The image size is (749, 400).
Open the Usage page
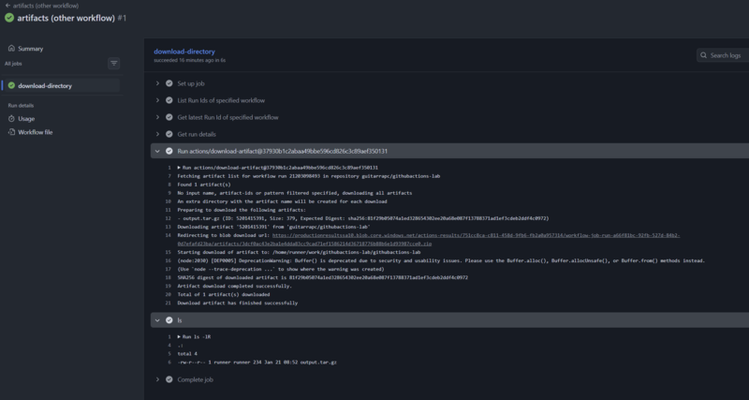(26, 119)
